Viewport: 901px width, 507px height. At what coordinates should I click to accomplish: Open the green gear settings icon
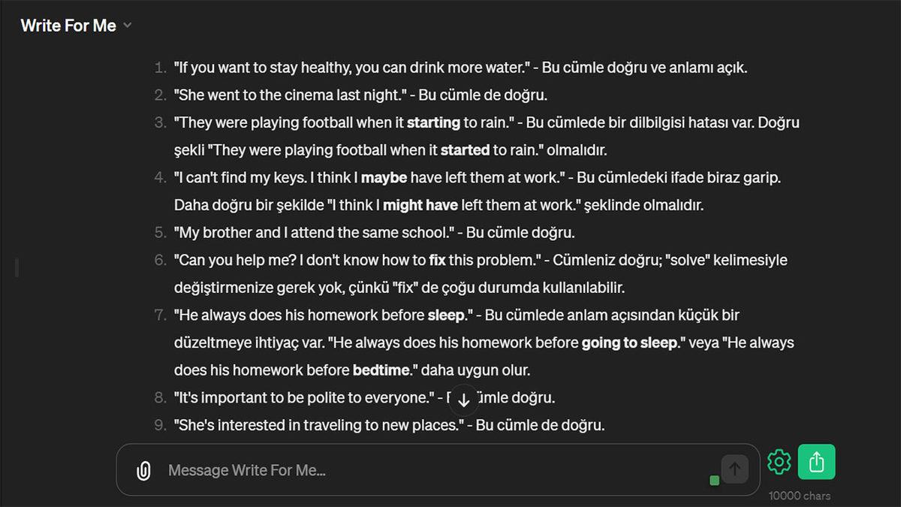coord(779,461)
